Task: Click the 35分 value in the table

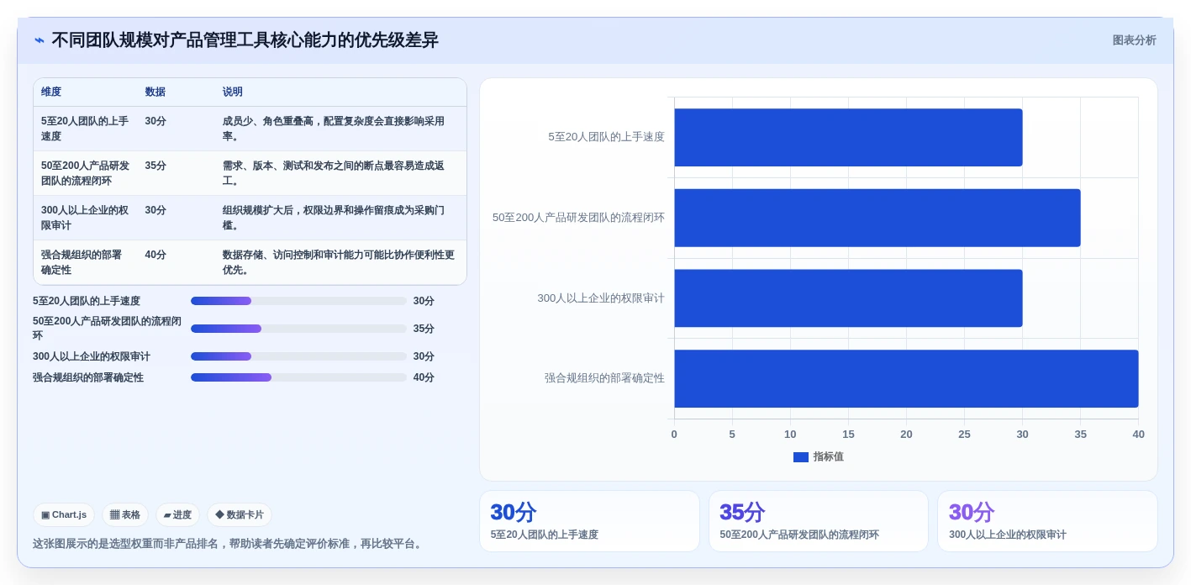Action: 155,166
